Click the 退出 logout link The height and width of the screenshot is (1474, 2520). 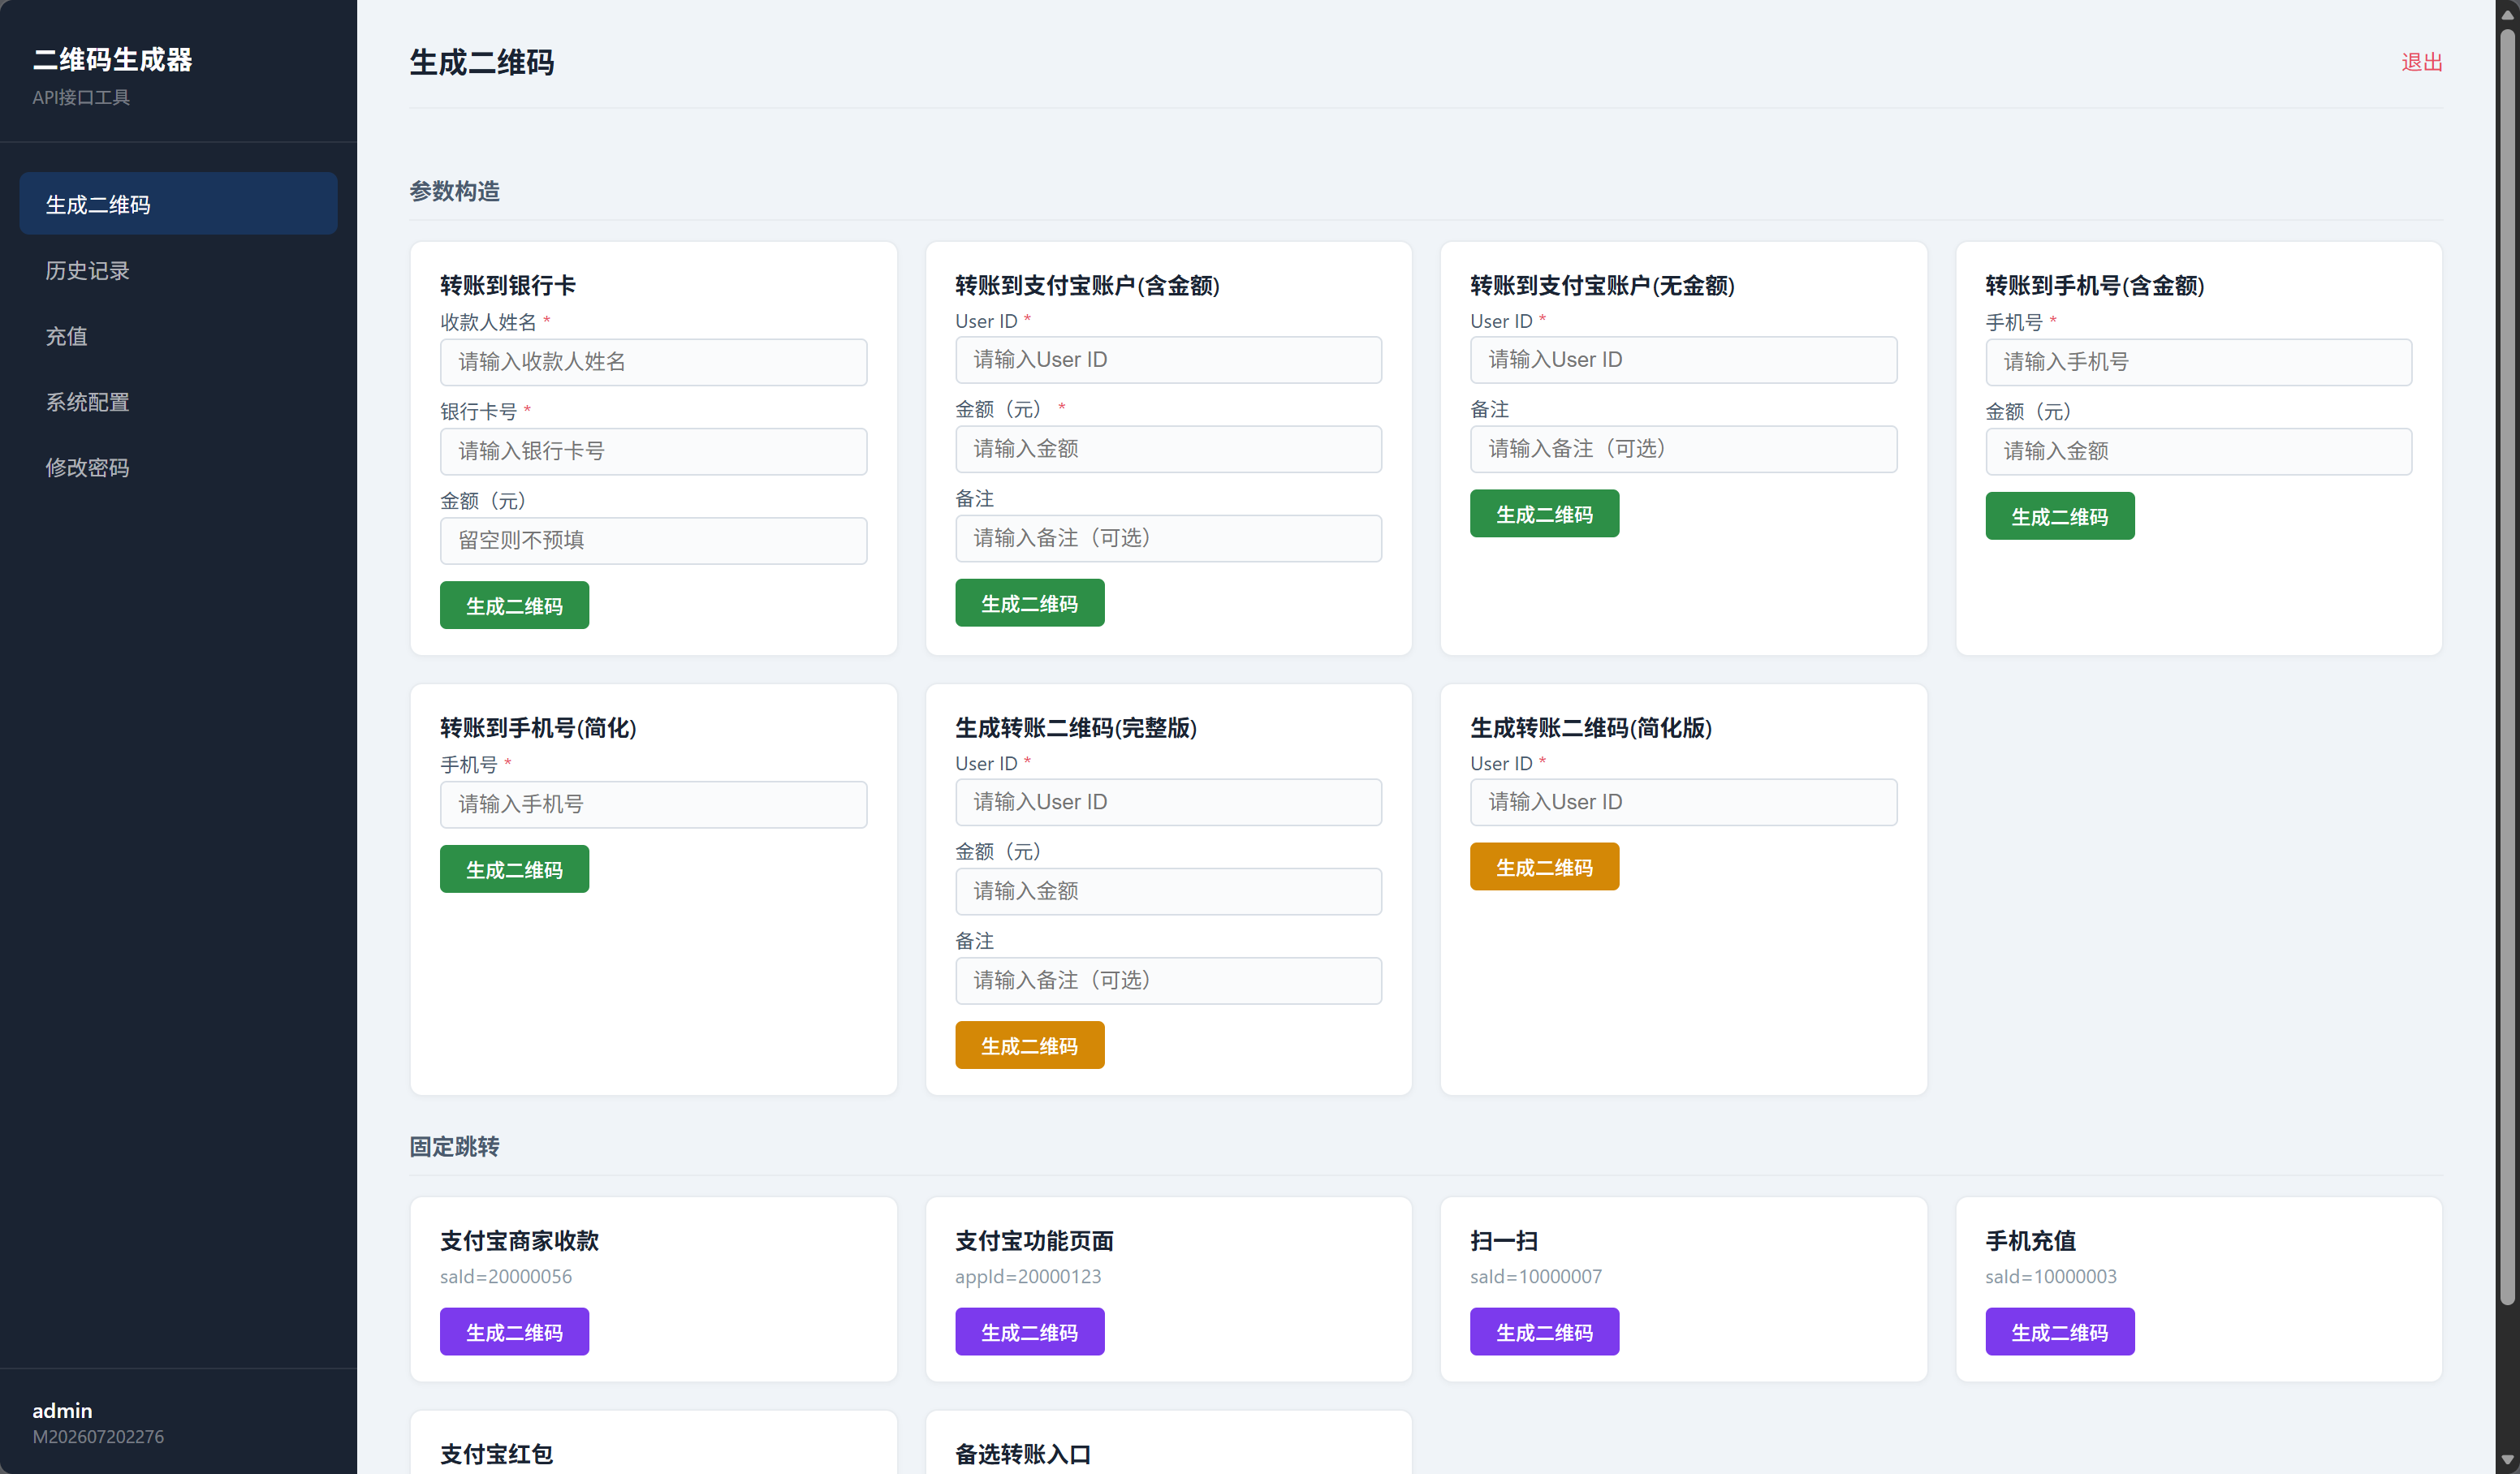tap(2421, 62)
